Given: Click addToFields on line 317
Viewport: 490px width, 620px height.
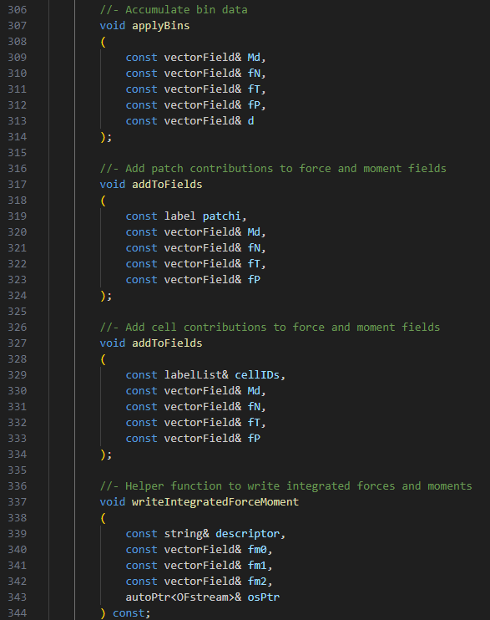Looking at the screenshot, I should pyautogui.click(x=167, y=185).
